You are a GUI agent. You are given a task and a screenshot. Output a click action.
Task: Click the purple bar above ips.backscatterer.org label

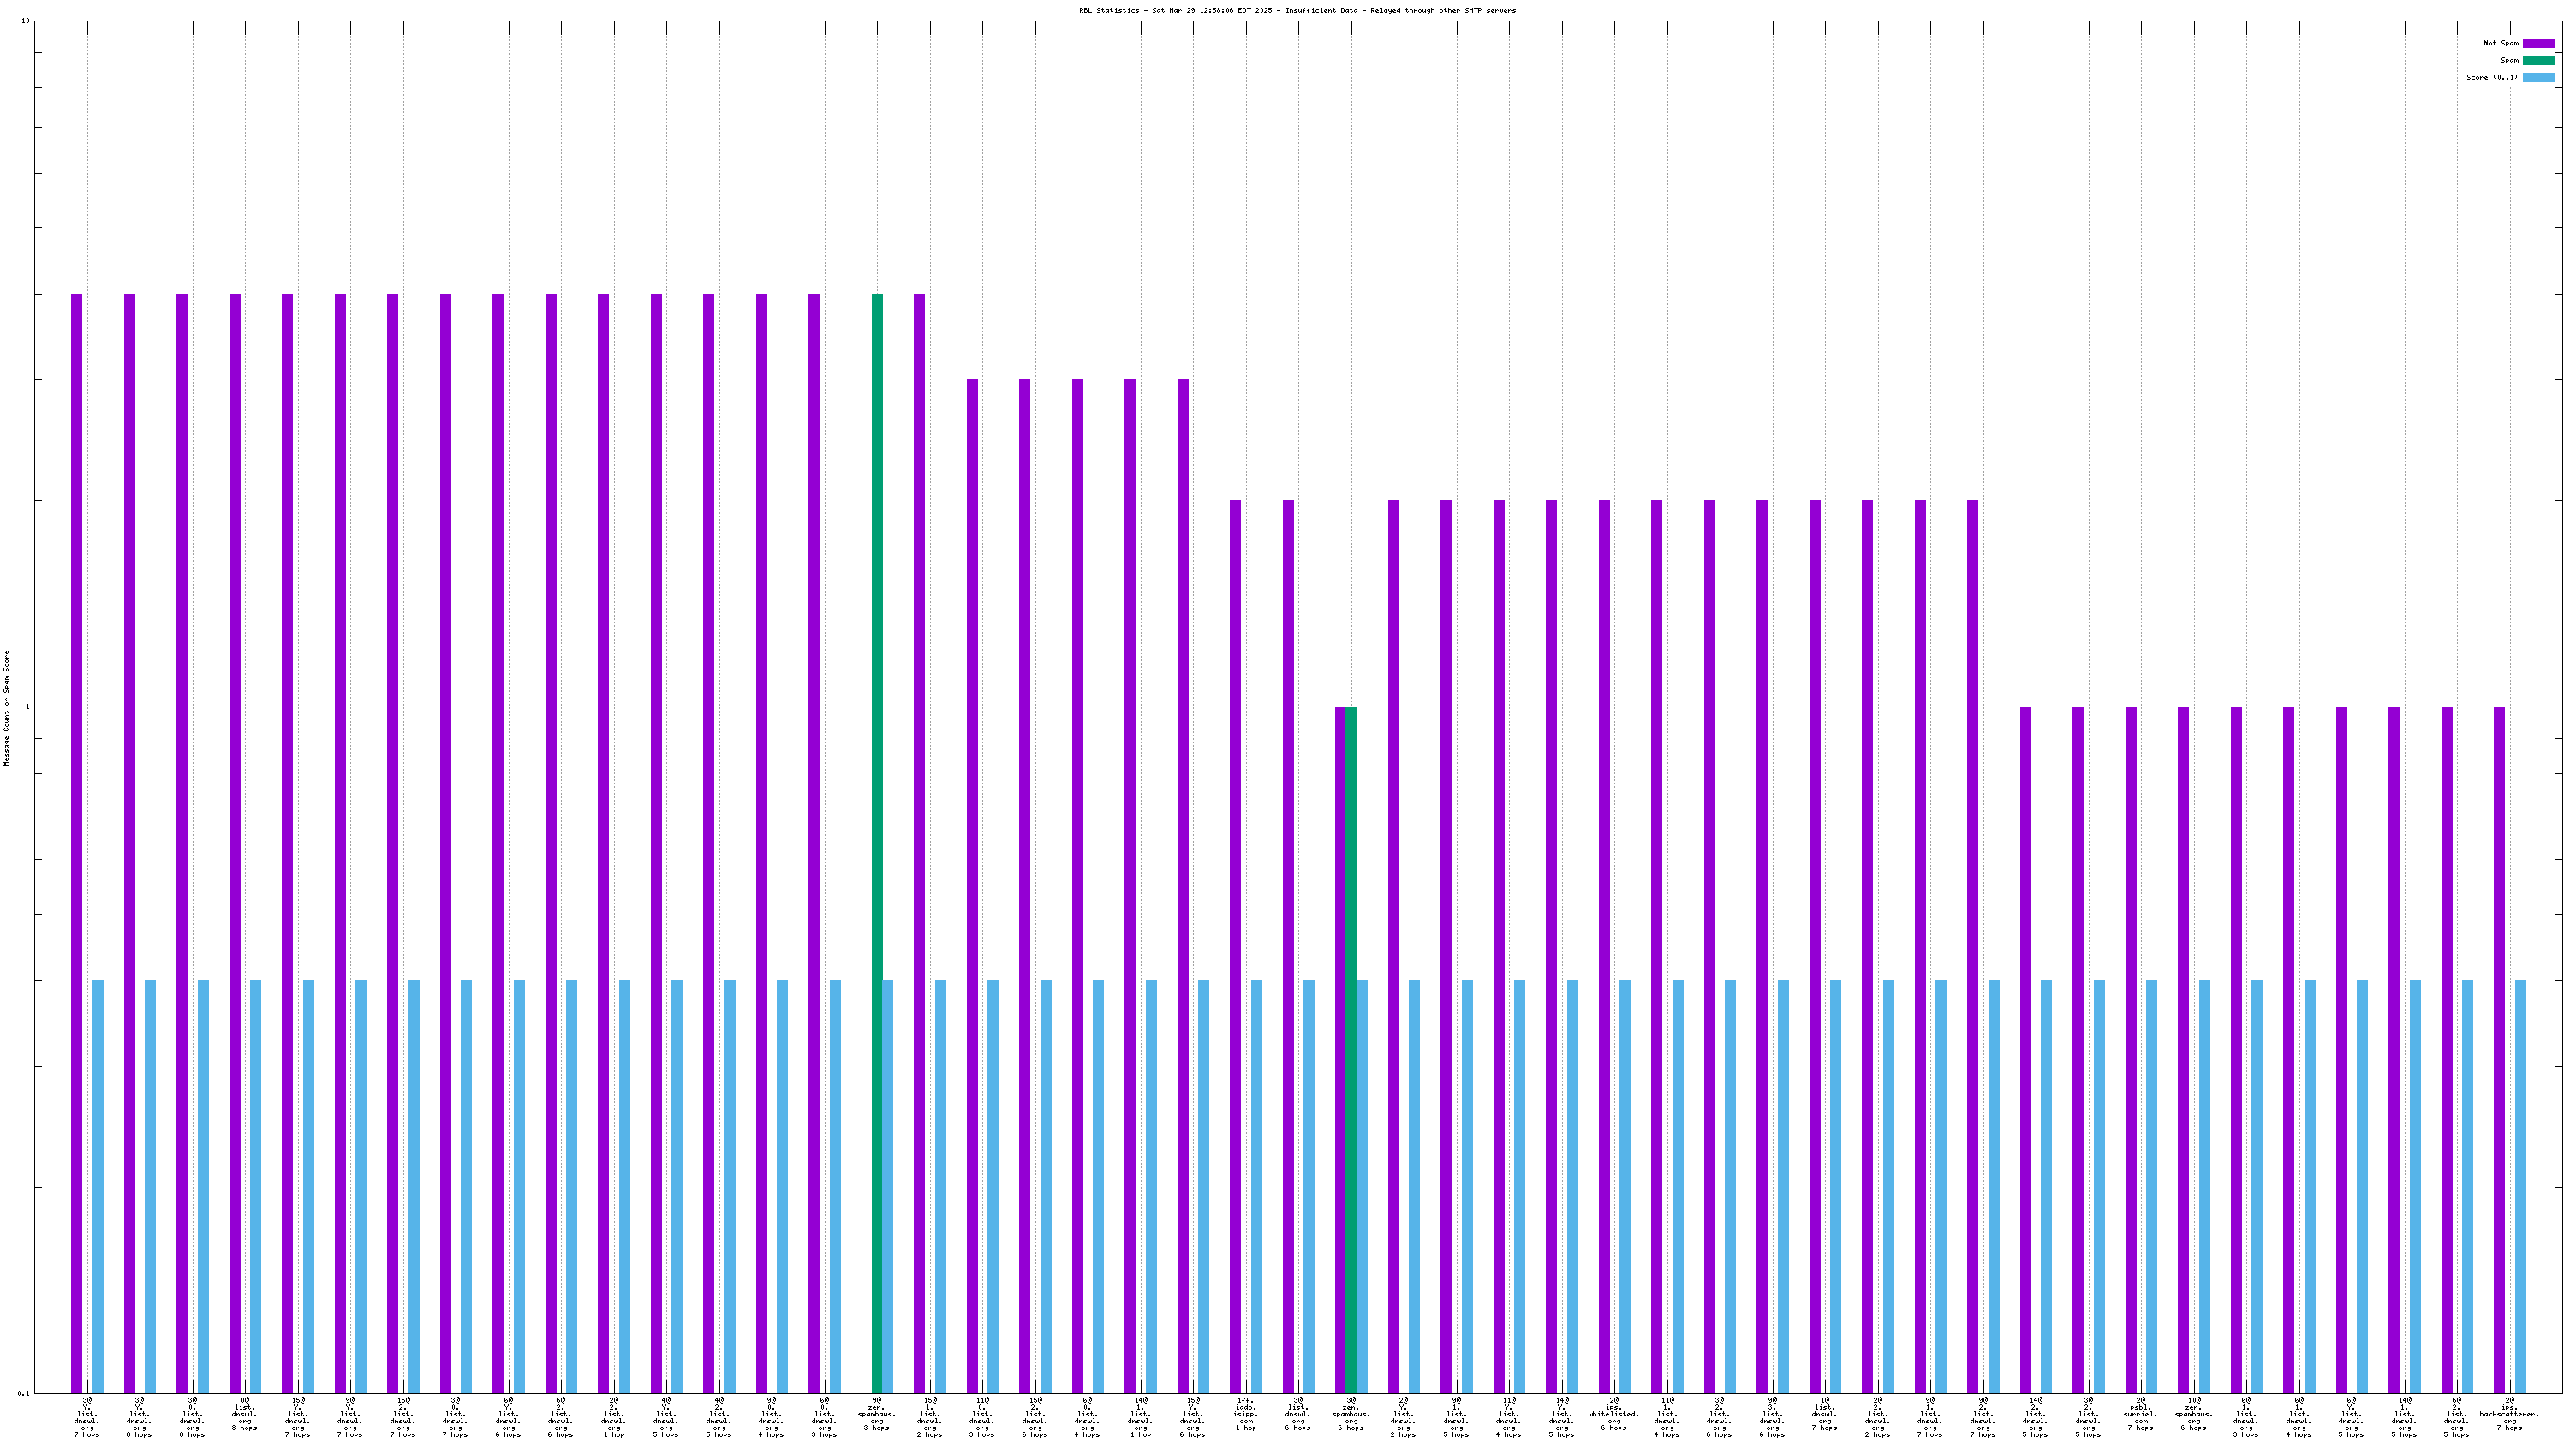coord(2499,1048)
